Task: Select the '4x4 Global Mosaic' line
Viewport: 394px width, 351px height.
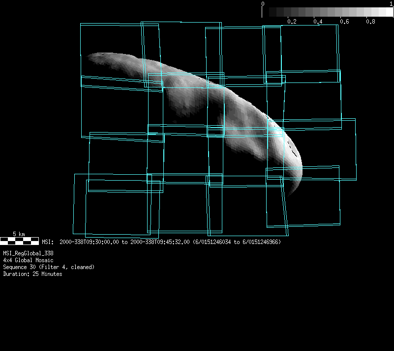Action: (x=28, y=260)
